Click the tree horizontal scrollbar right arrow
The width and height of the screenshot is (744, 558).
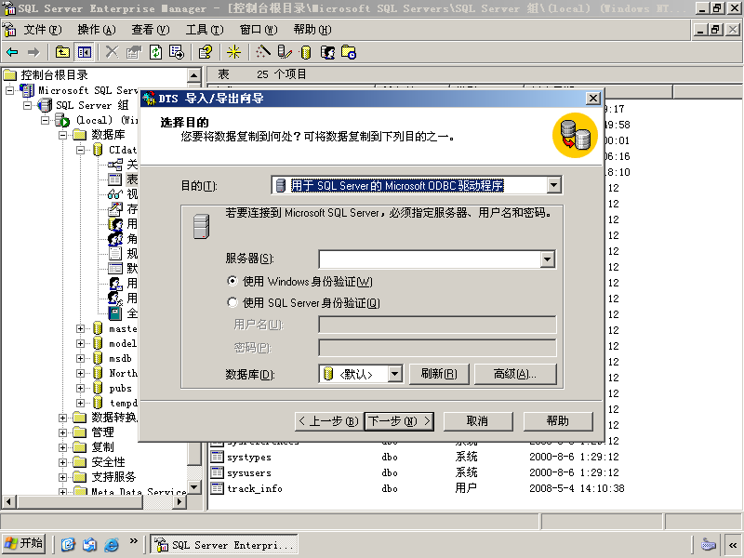pos(179,501)
